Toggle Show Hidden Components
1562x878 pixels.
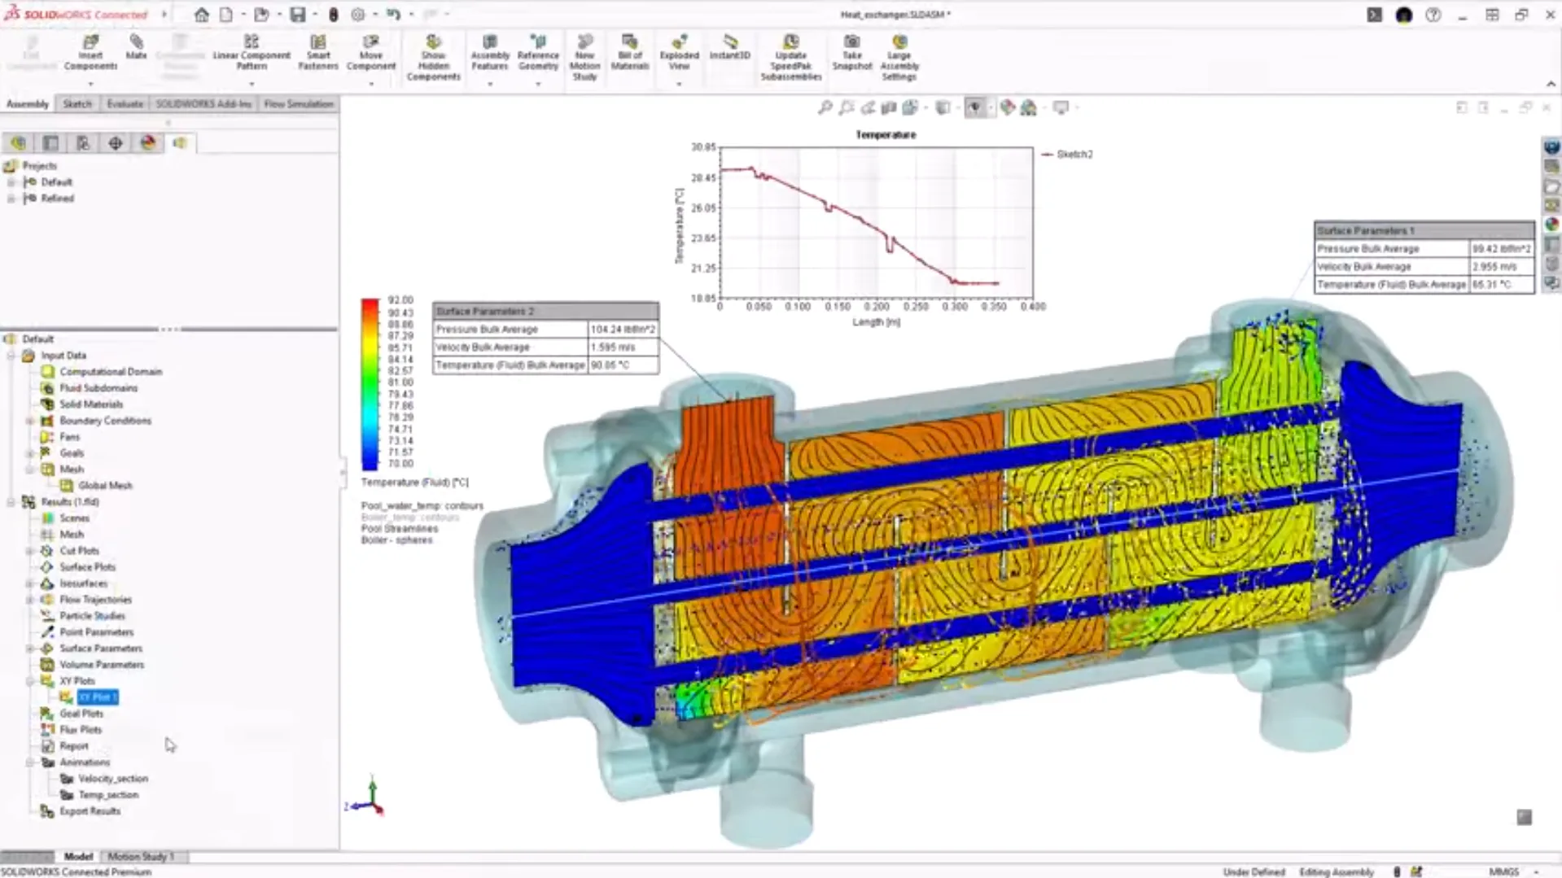(x=433, y=57)
